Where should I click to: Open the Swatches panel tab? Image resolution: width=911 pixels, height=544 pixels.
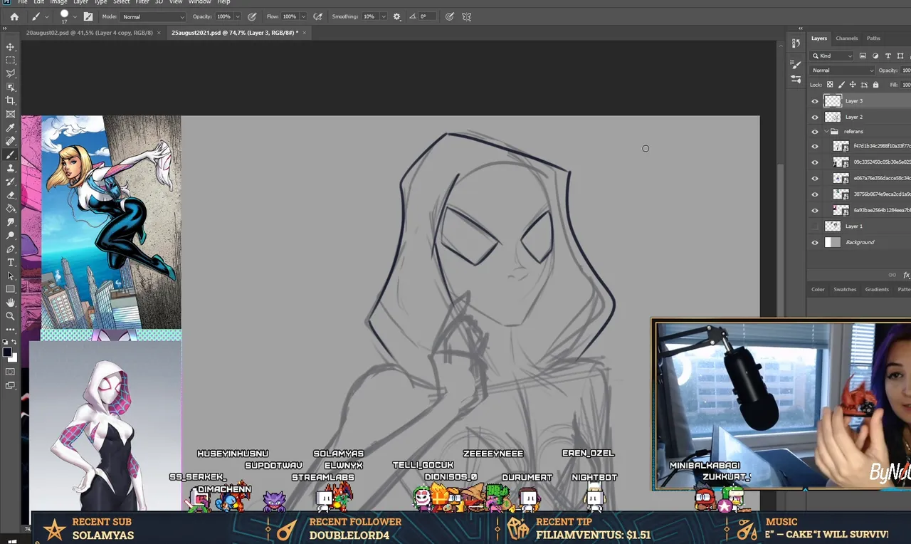[x=845, y=290]
